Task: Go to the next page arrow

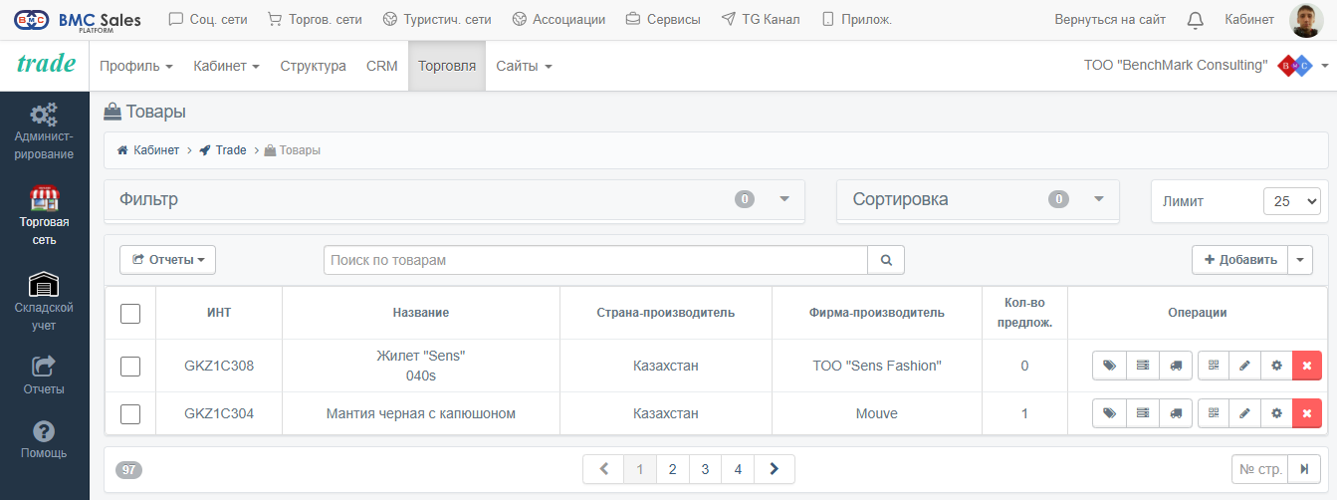Action: [x=775, y=469]
